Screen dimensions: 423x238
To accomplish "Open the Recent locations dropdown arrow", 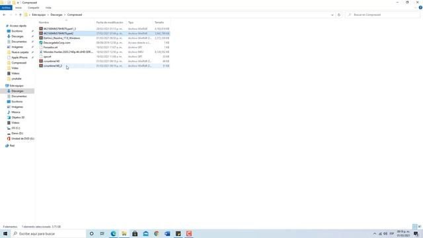I will pyautogui.click(x=16, y=15).
